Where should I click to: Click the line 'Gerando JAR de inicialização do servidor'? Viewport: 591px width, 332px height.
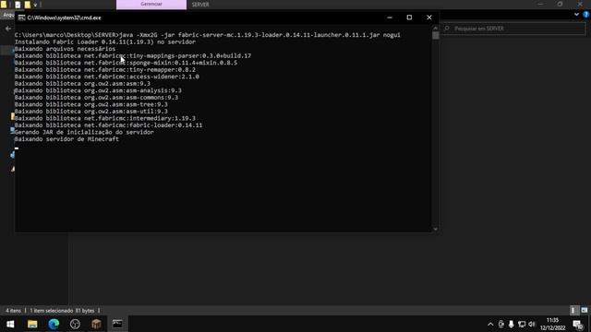pyautogui.click(x=84, y=132)
